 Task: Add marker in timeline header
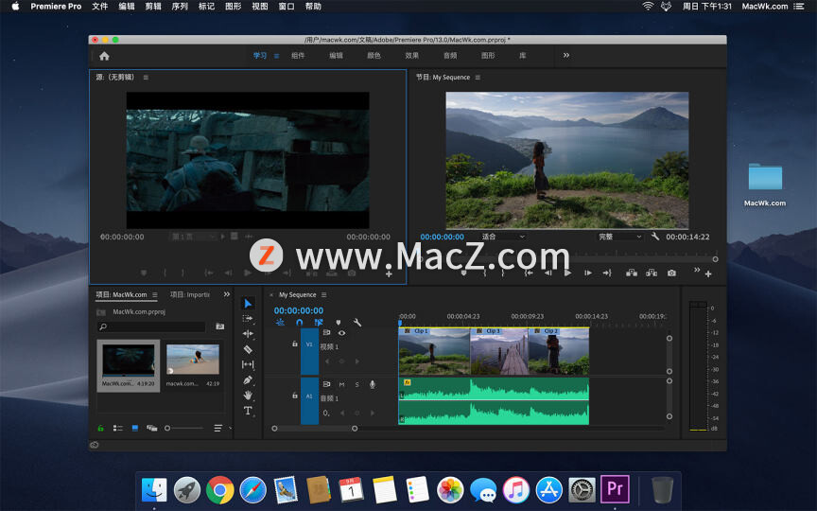(339, 323)
